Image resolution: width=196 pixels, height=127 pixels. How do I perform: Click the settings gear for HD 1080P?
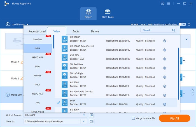165,41
